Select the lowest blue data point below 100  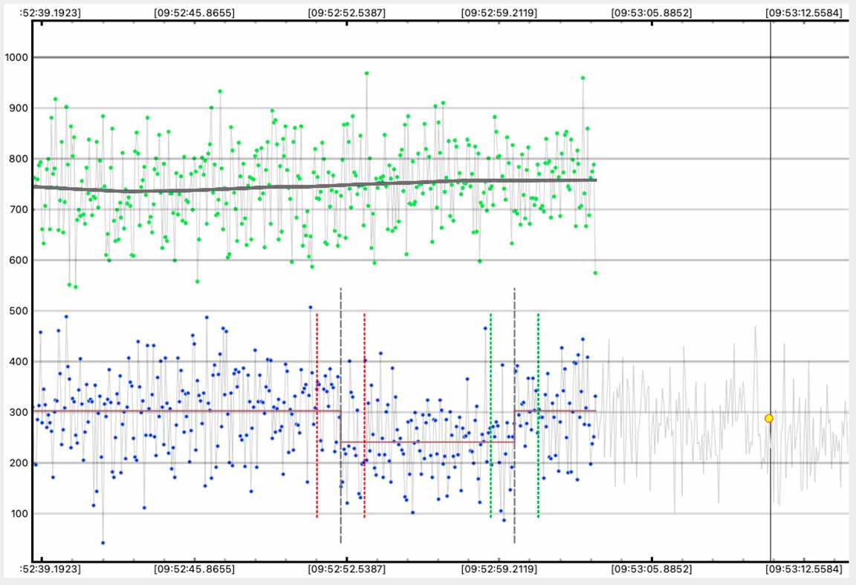pyautogui.click(x=103, y=543)
